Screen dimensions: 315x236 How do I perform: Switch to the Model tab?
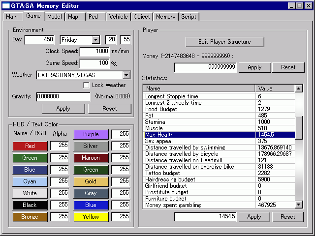tap(55, 17)
